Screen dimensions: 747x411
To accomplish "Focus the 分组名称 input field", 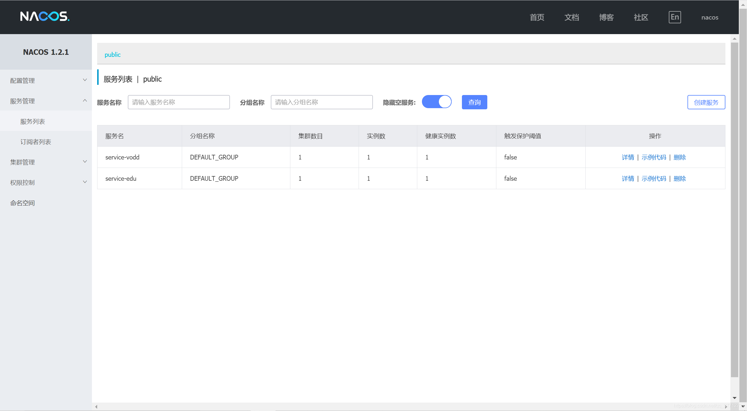I will (x=322, y=102).
